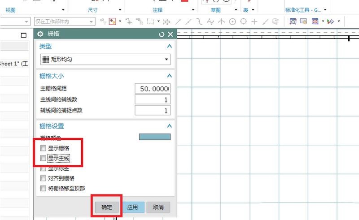Click the 主栅格间距 input field
This screenshot has height=220, width=359.
(x=152, y=89)
